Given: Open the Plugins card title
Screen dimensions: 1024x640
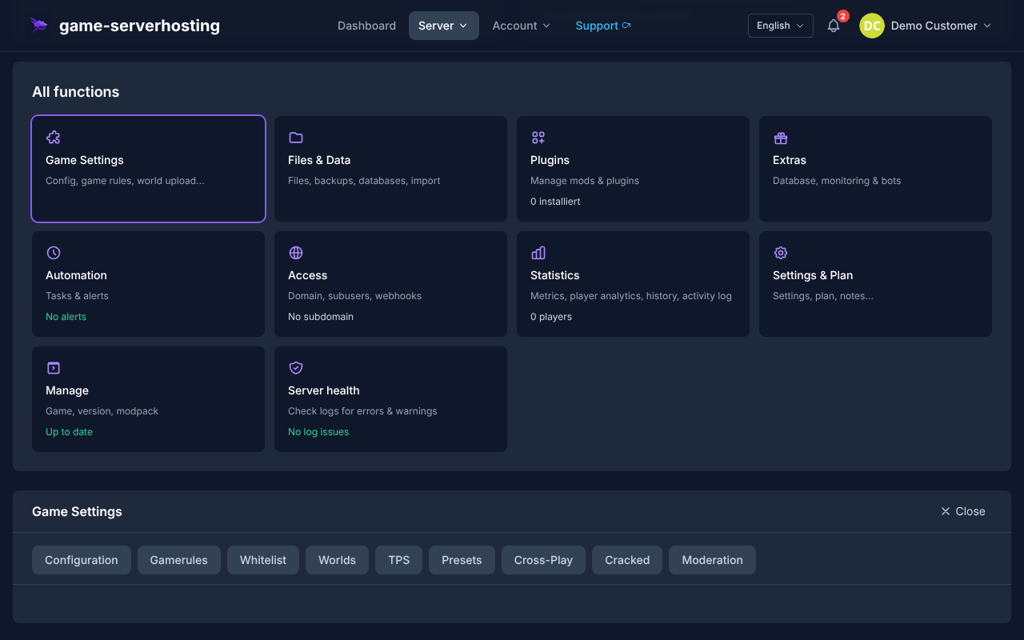Looking at the screenshot, I should coord(550,160).
